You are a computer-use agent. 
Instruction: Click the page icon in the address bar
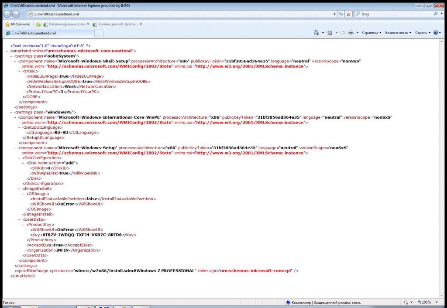click(31, 14)
